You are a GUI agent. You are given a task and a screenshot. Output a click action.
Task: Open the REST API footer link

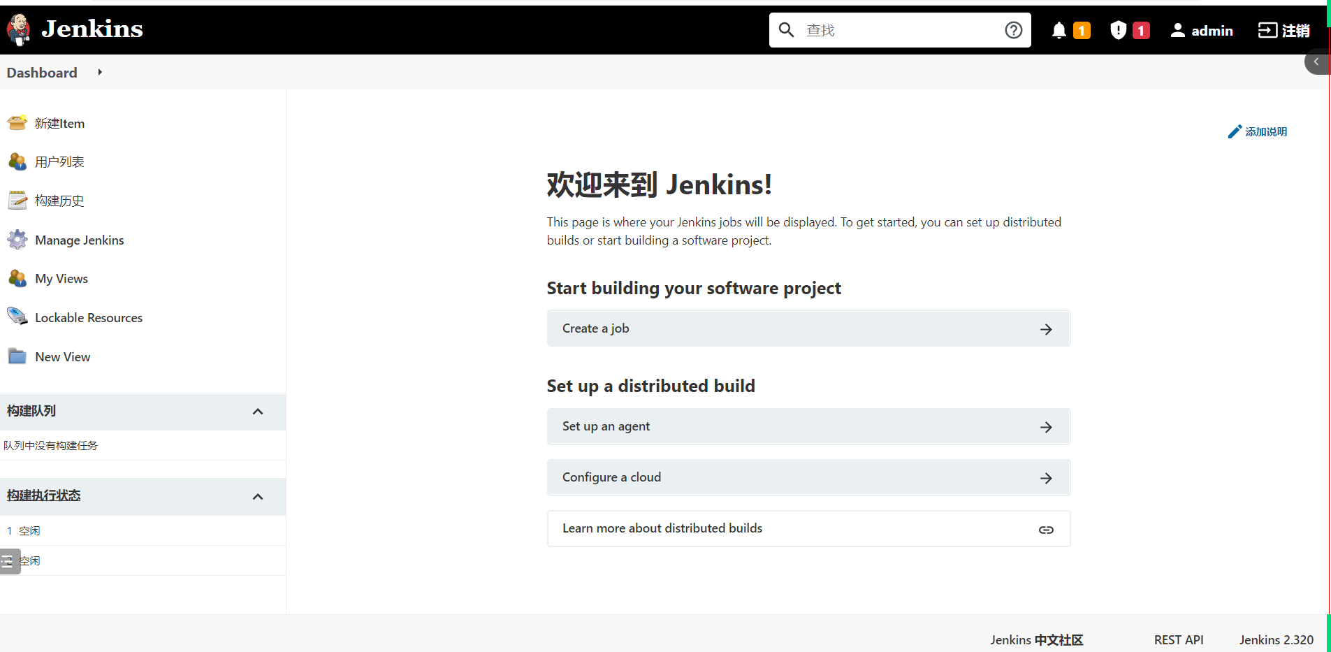click(1179, 640)
